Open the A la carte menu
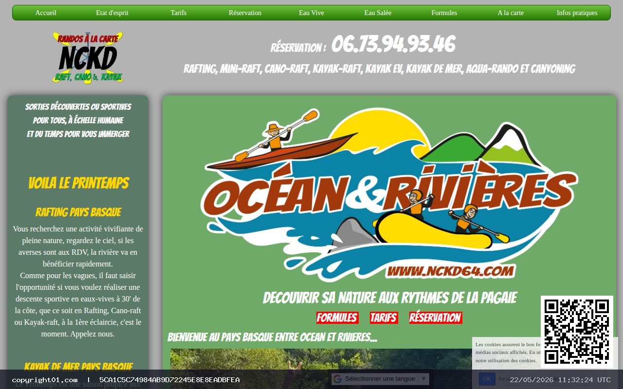 coord(511,13)
